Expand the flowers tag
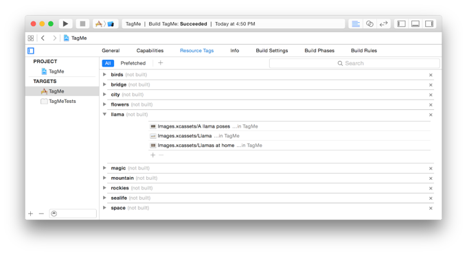Screen dimensions: 467x256 point(104,104)
